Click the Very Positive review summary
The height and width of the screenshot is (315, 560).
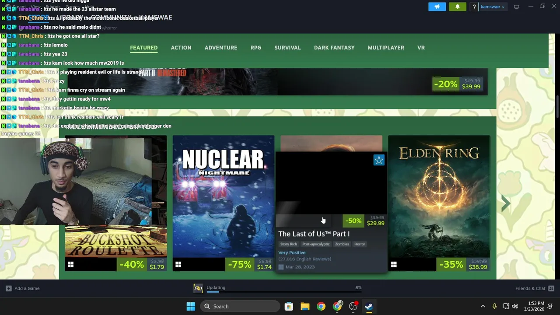(292, 252)
